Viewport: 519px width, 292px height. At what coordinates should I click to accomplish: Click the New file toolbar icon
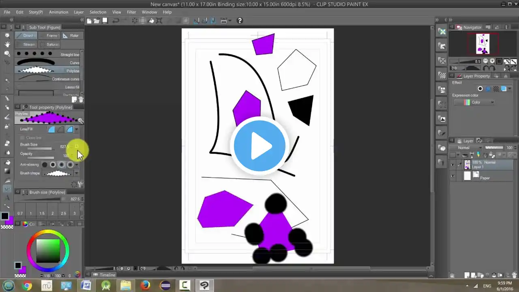click(89, 21)
